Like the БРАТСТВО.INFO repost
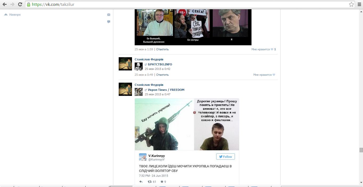The height and width of the screenshot is (187, 363). click(x=264, y=75)
